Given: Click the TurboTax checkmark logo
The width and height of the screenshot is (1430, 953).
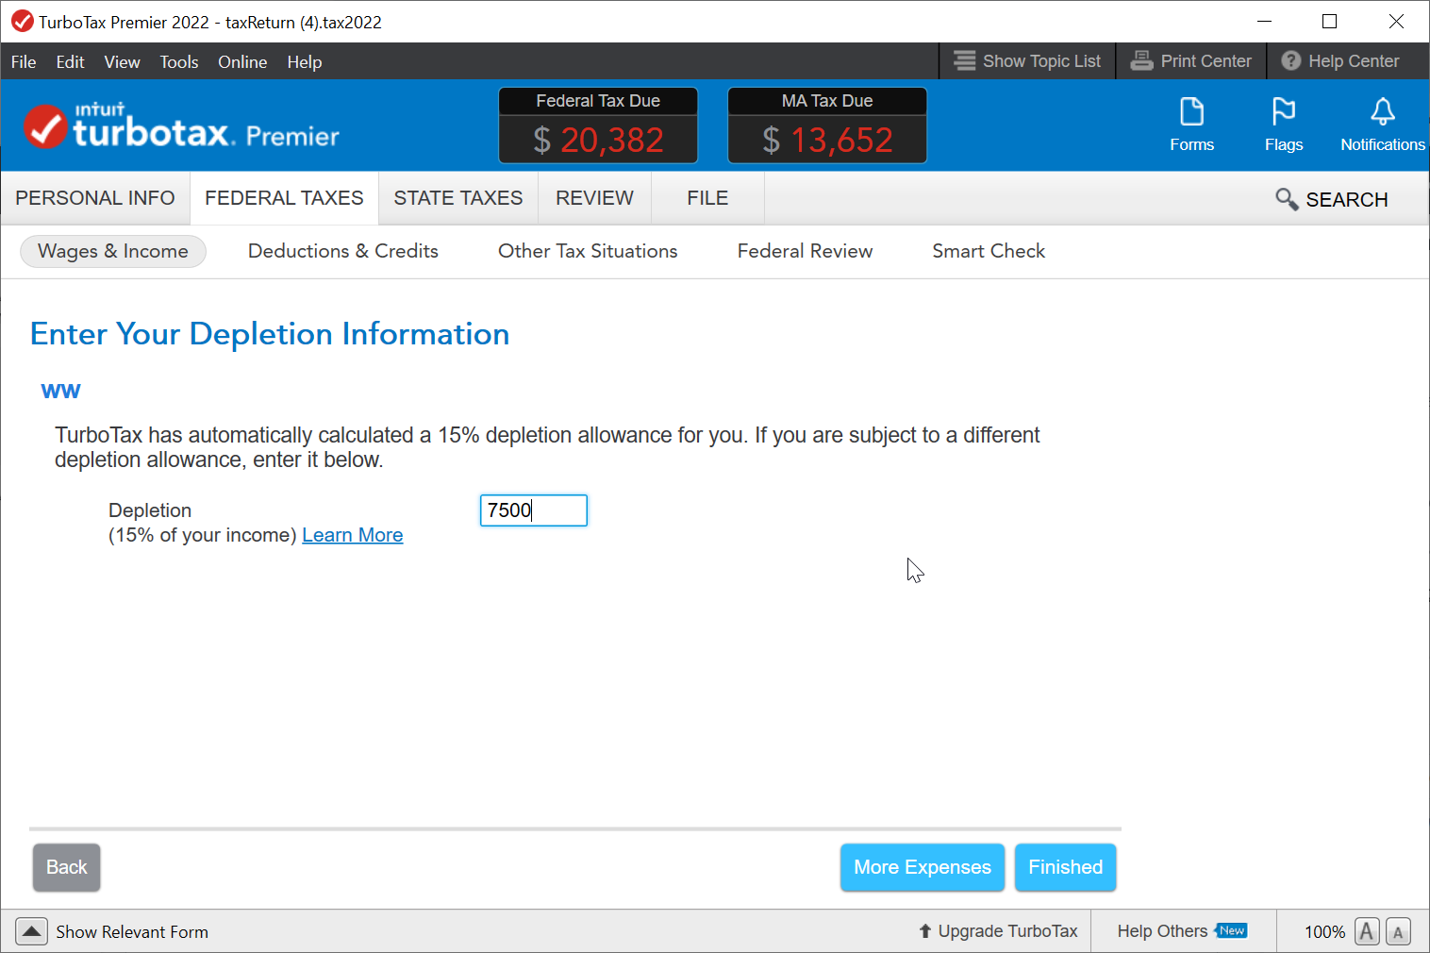Looking at the screenshot, I should [45, 126].
